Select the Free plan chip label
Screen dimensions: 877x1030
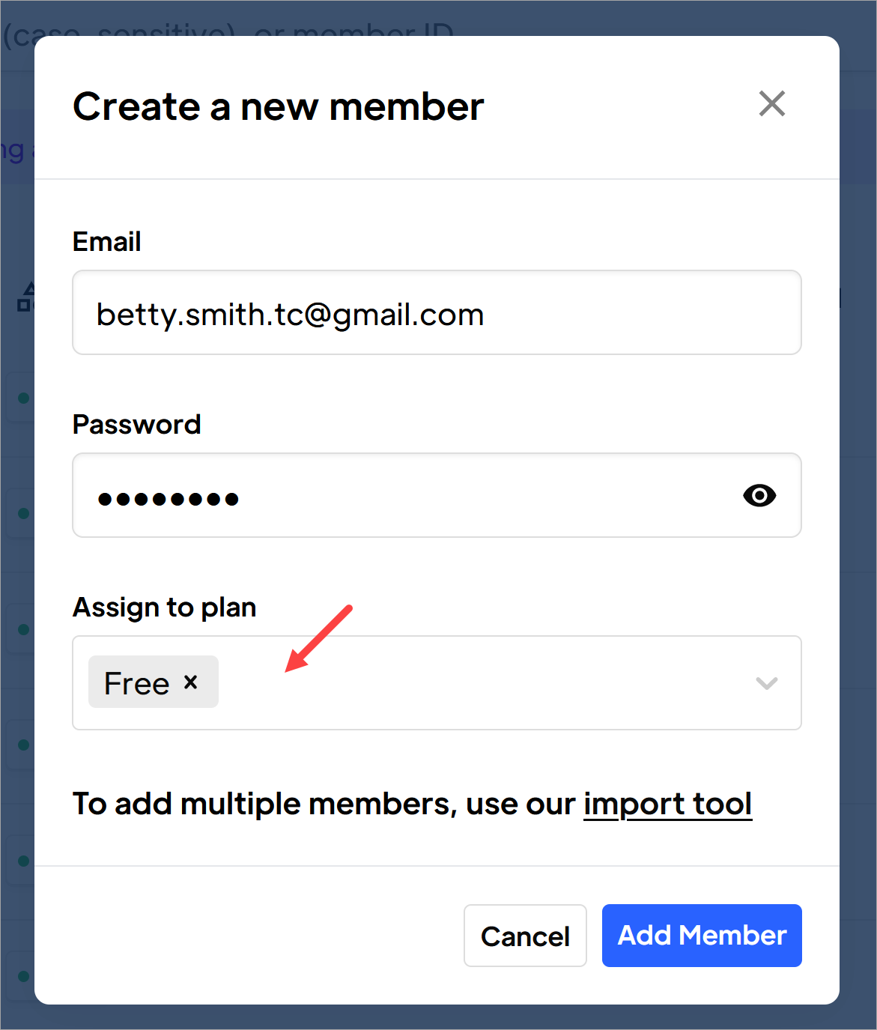137,683
